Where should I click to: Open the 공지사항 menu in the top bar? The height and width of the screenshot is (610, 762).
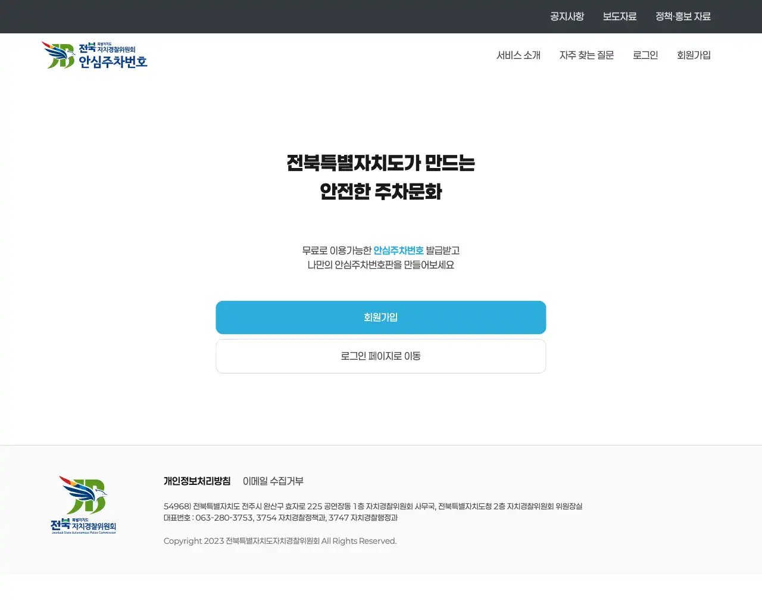pos(567,16)
